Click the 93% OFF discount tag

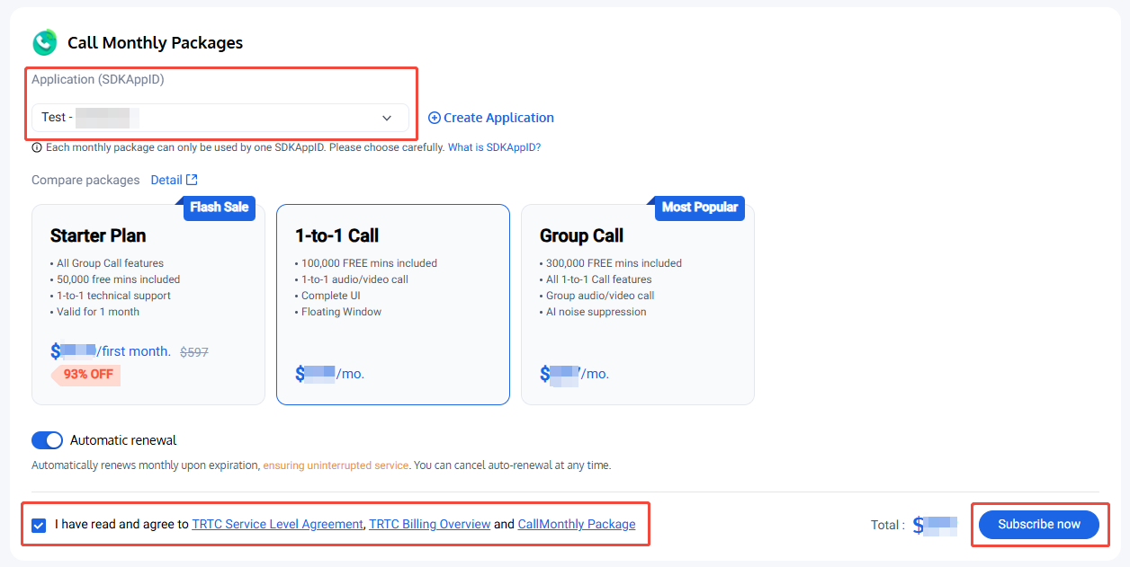87,375
